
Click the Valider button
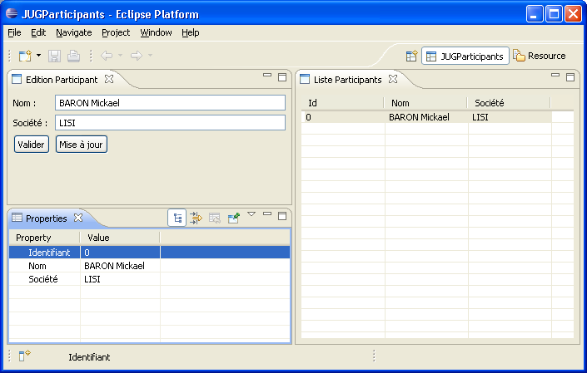[x=32, y=145]
